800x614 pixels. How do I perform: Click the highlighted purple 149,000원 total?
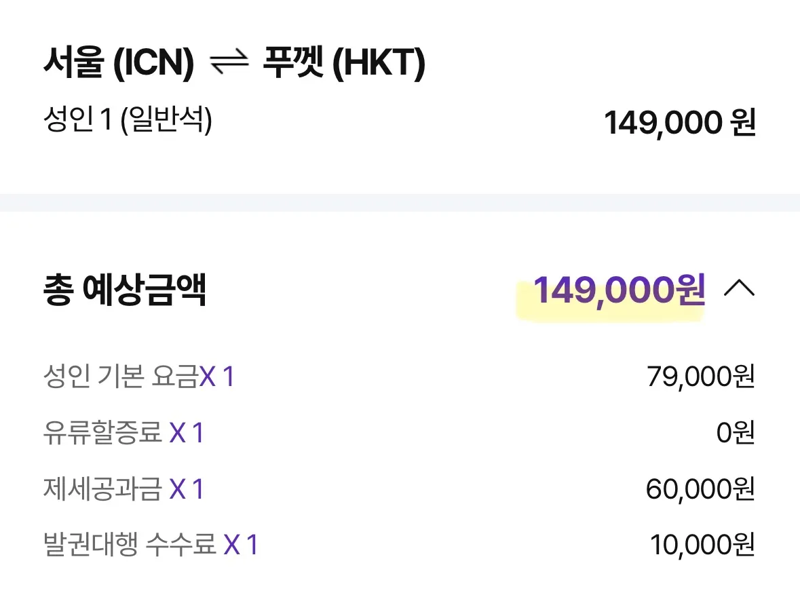tap(619, 290)
